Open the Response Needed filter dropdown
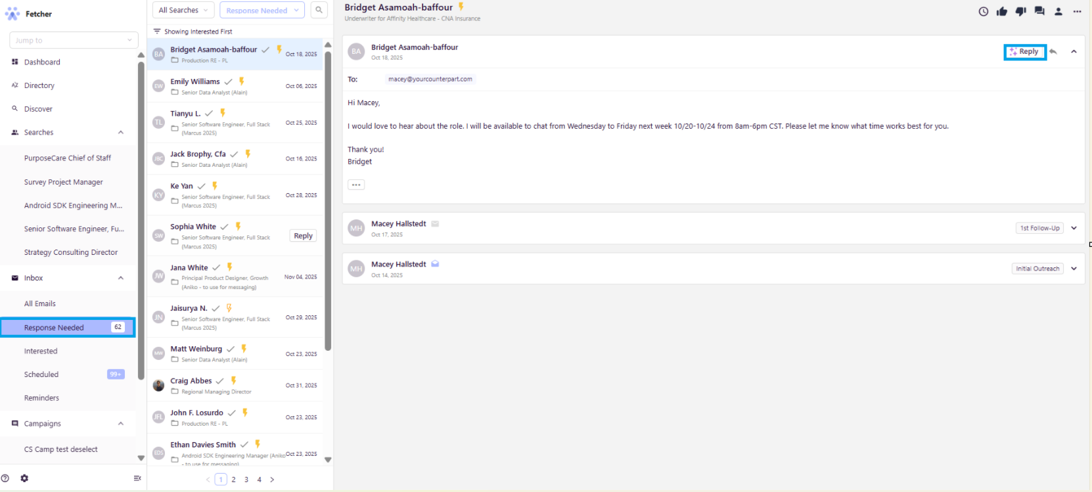Viewport: 1092px width, 492px height. (x=262, y=10)
